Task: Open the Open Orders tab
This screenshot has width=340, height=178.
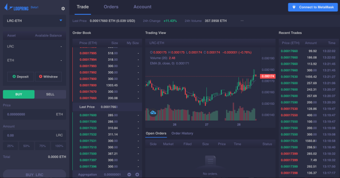Action: click(x=156, y=133)
